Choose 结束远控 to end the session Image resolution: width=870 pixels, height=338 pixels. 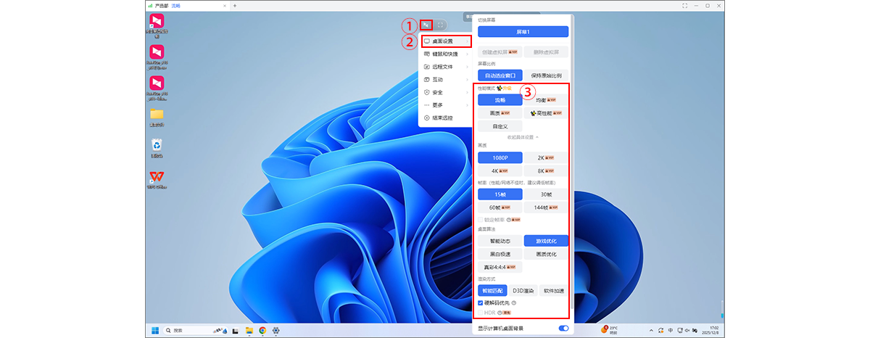tap(446, 118)
